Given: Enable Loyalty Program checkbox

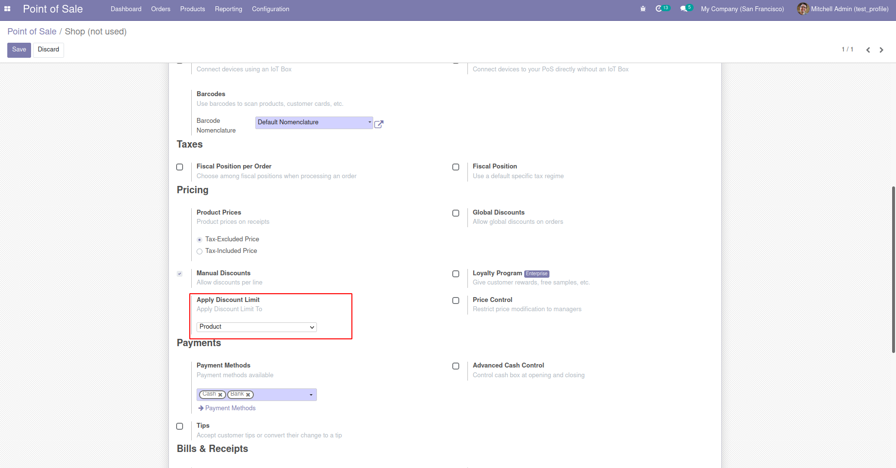Looking at the screenshot, I should (x=456, y=274).
